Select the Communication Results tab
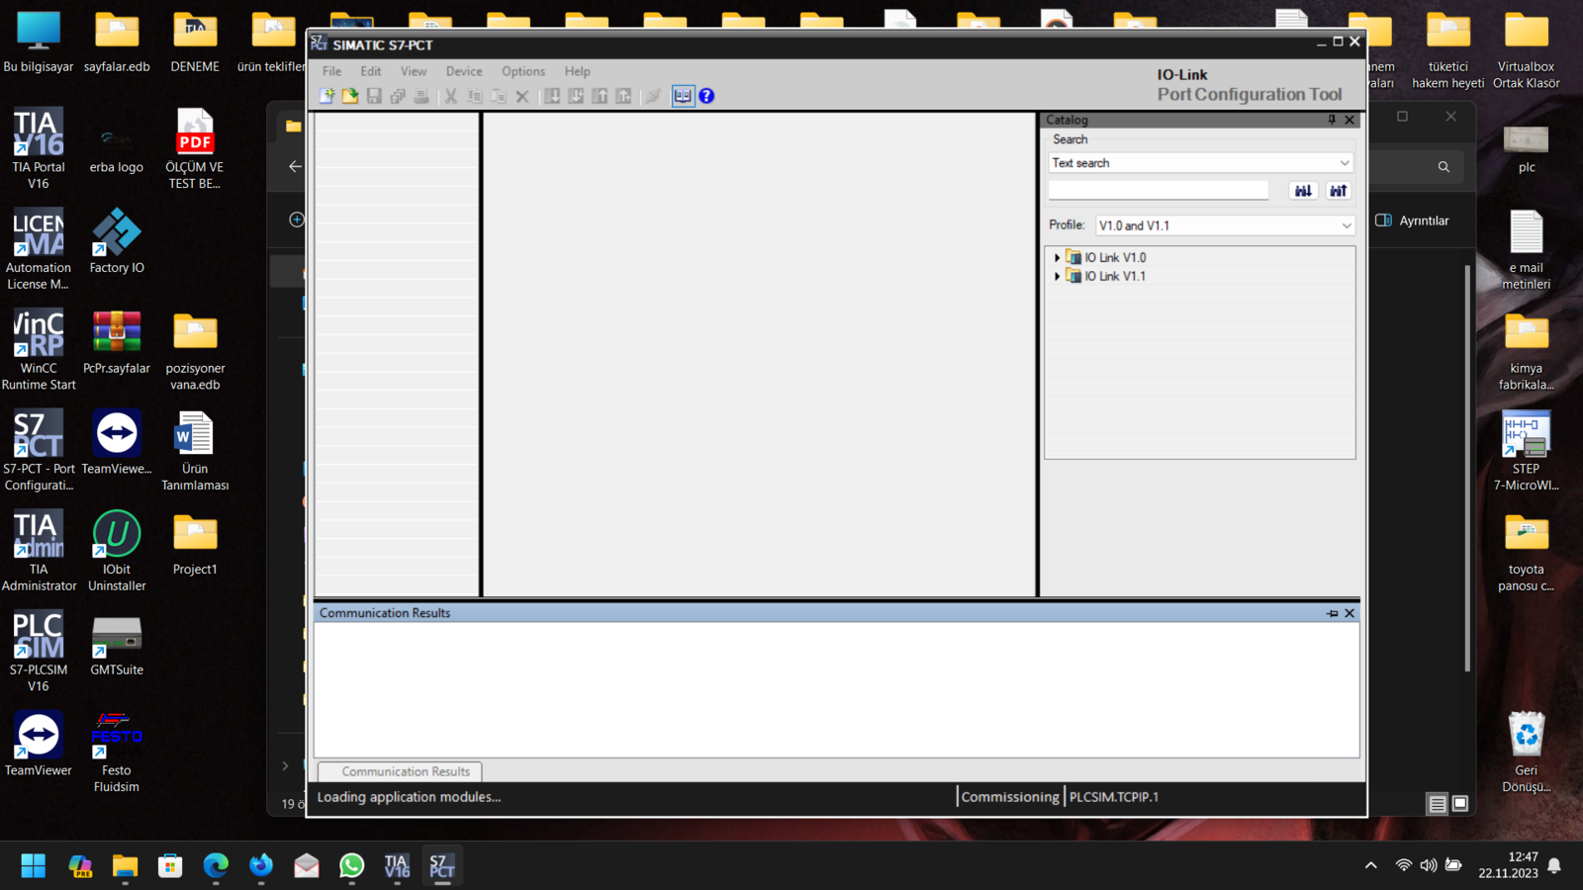Image resolution: width=1583 pixels, height=890 pixels. point(401,771)
